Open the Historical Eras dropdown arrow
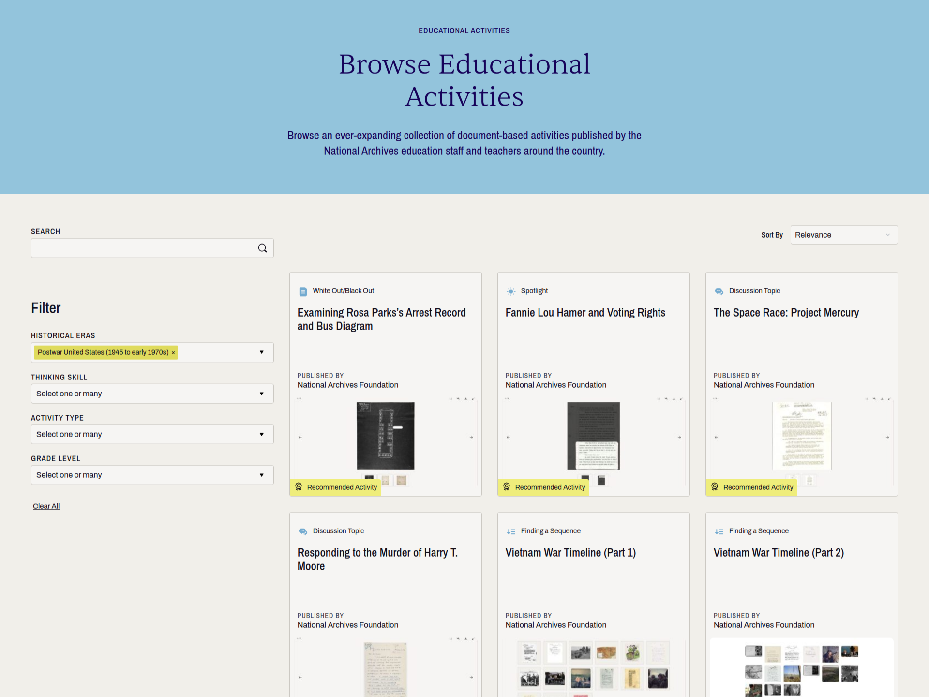The image size is (929, 697). [262, 352]
